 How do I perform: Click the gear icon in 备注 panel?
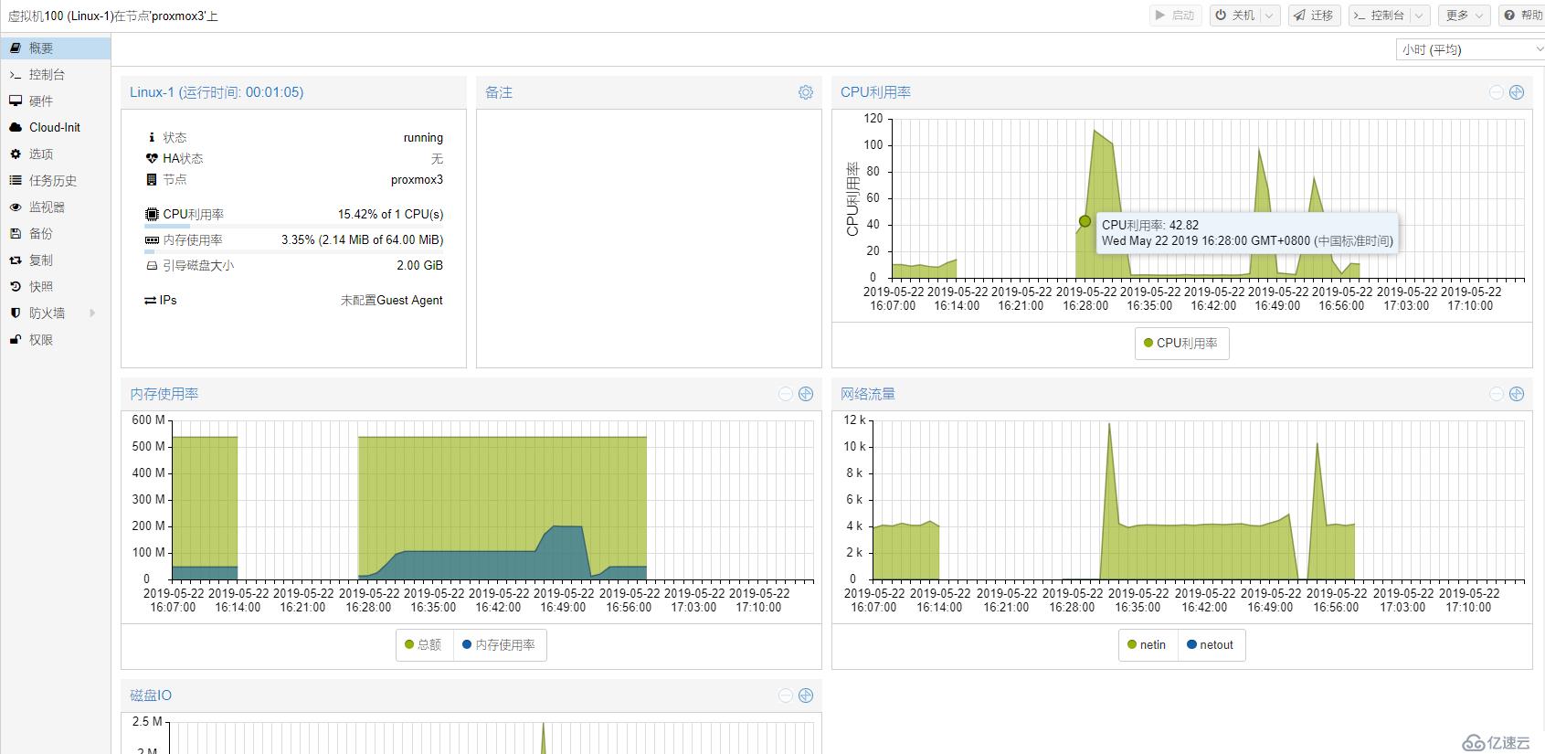tap(806, 92)
